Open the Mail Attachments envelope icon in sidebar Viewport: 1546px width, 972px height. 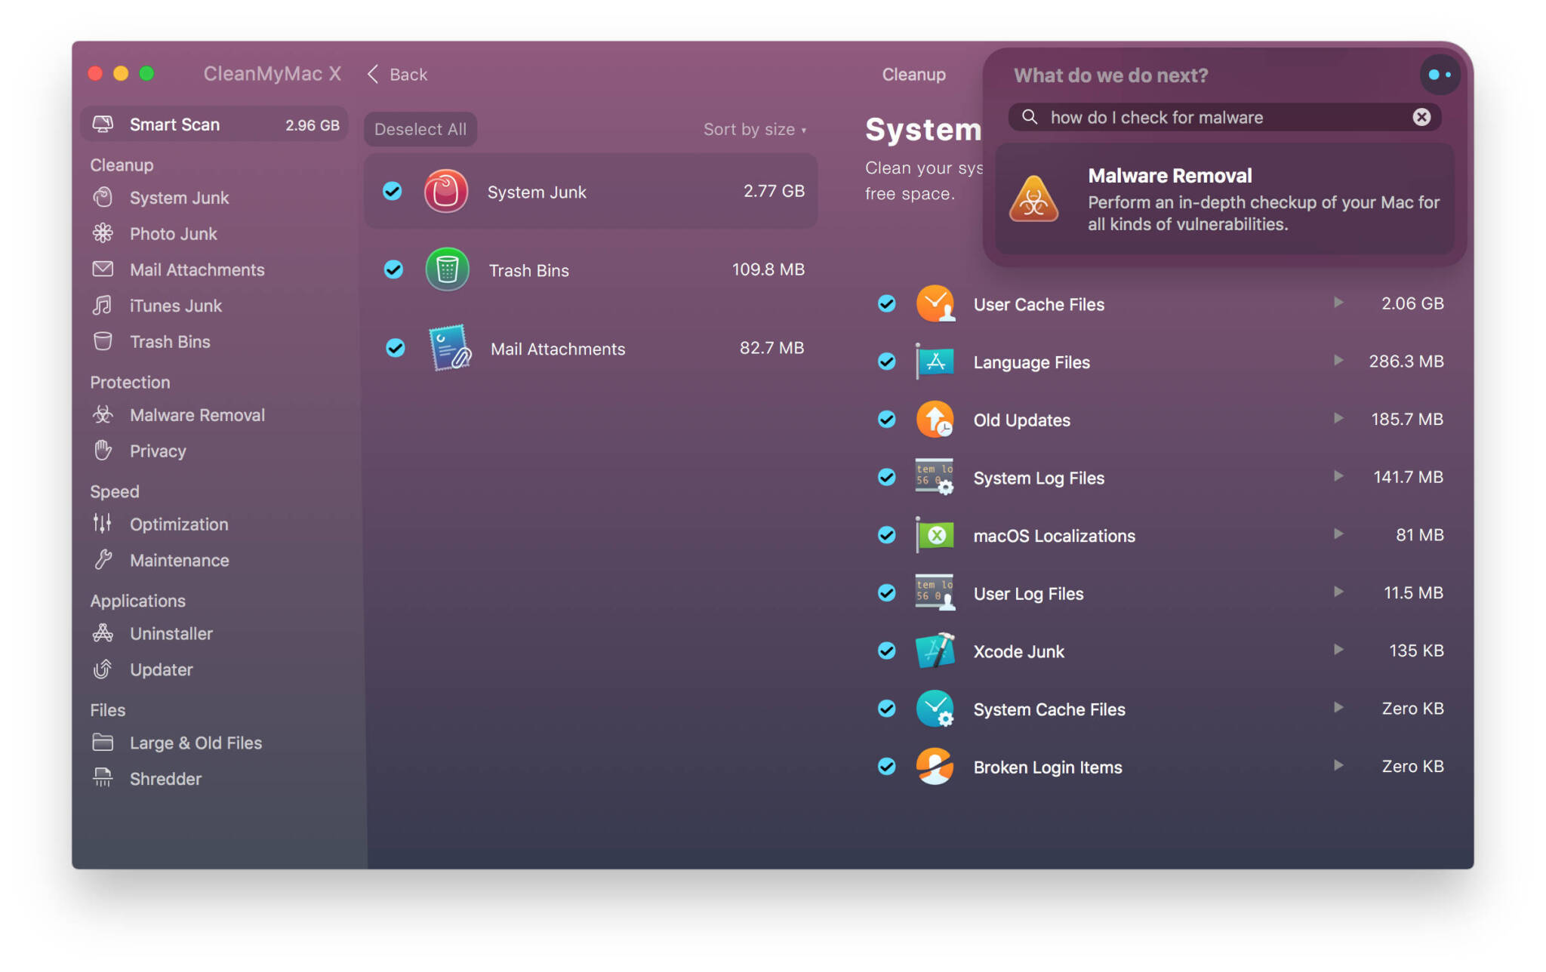103,269
